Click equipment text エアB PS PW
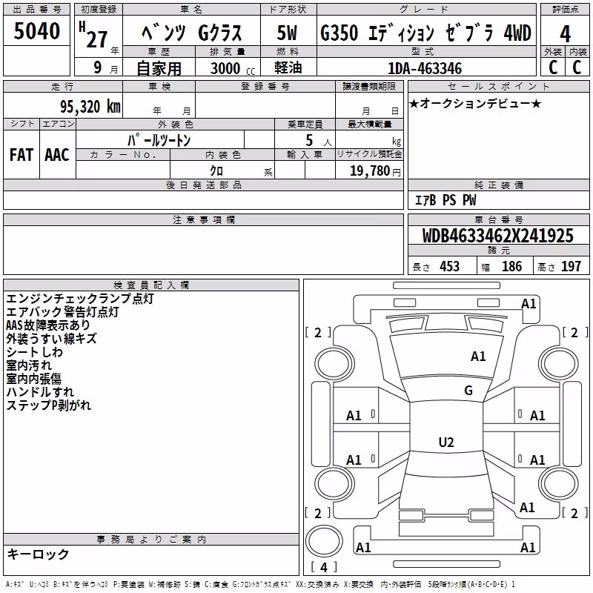Image resolution: width=593 pixels, height=593 pixels. click(445, 200)
